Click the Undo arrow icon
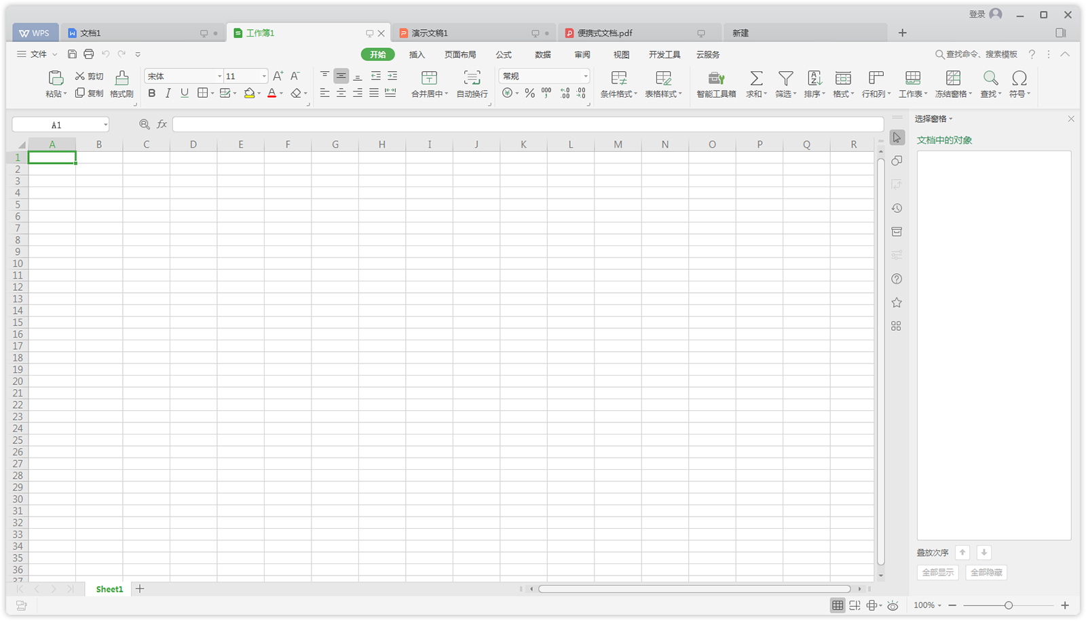The width and height of the screenshot is (1086, 621). pos(105,54)
